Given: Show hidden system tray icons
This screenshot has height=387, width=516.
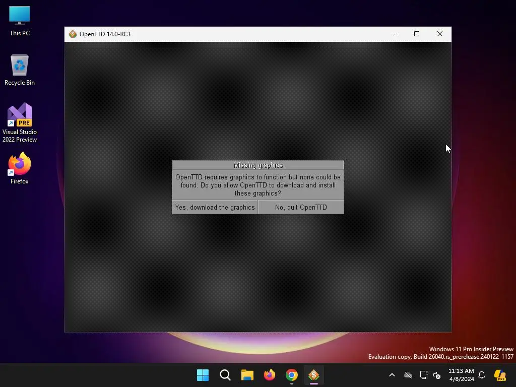Looking at the screenshot, I should [392, 375].
